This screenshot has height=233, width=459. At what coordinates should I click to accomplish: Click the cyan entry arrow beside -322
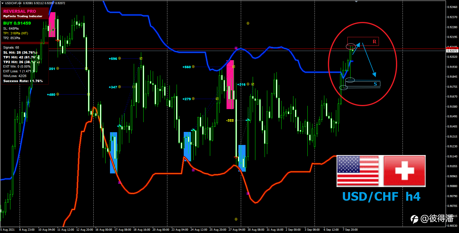247,120
